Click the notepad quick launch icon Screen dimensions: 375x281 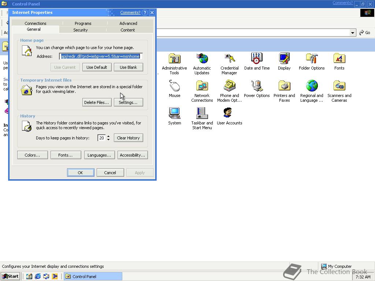[x=29, y=277]
